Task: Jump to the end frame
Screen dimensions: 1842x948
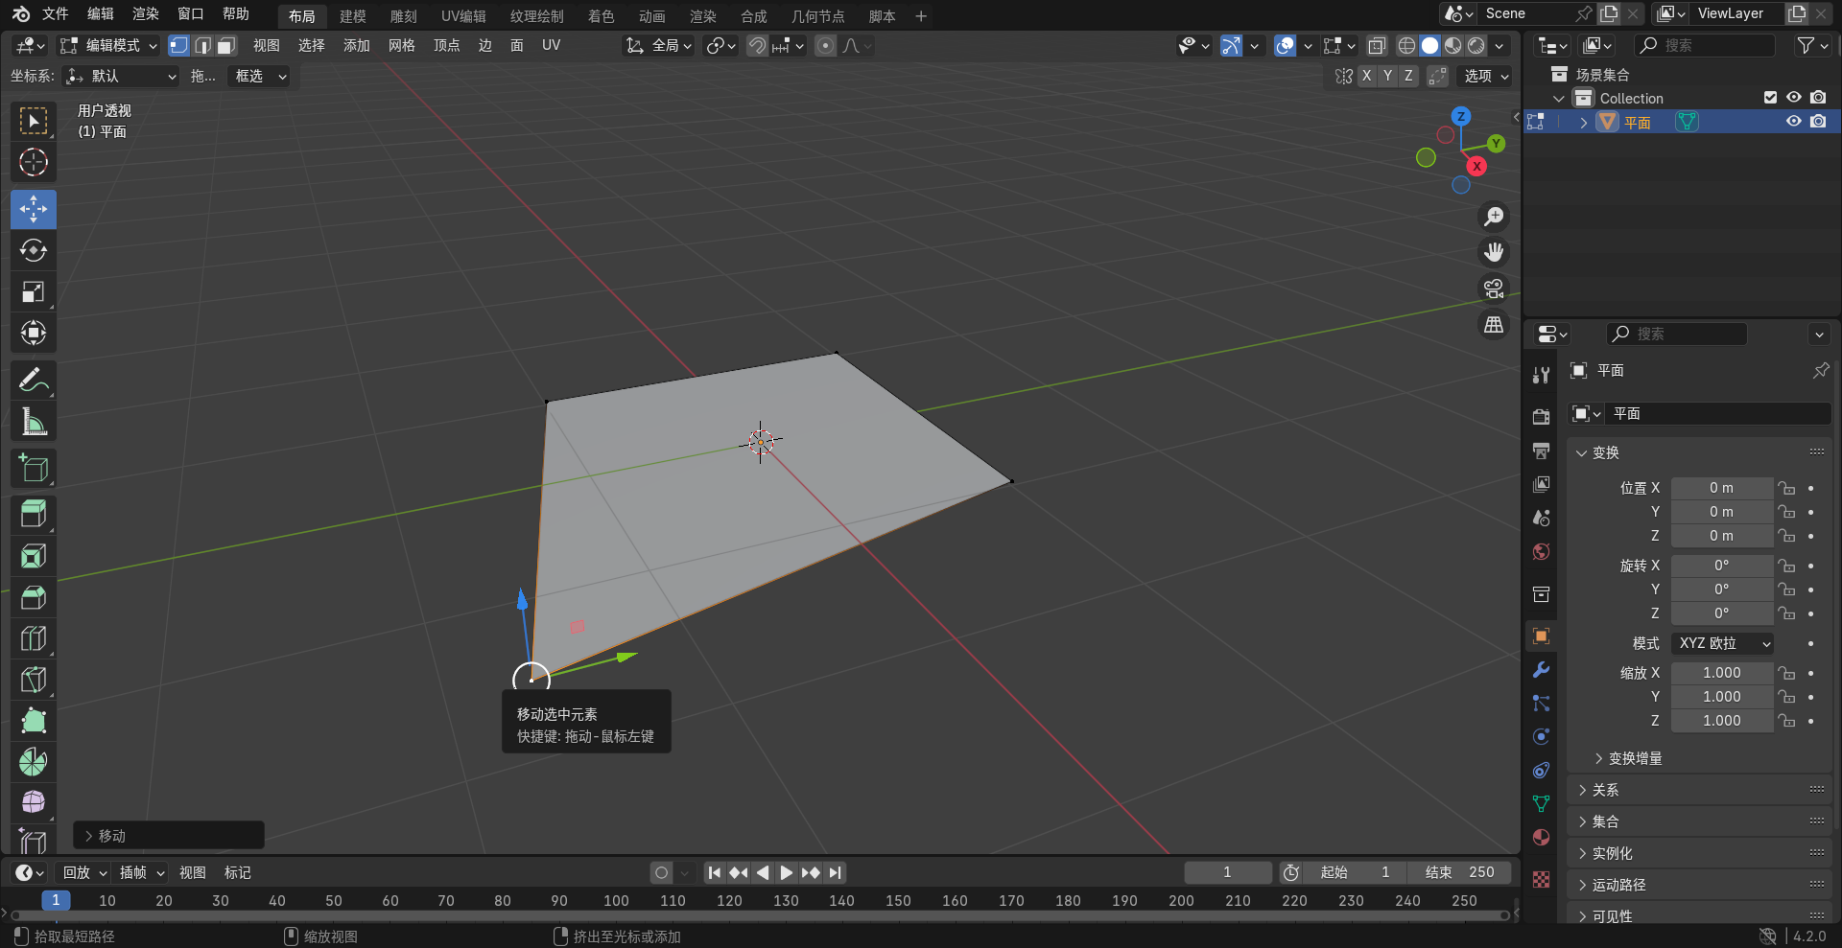Action: (836, 872)
